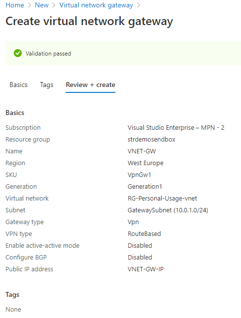241x318 pixels.
Task: Open the Home breadcrumb link
Action: 15,5
